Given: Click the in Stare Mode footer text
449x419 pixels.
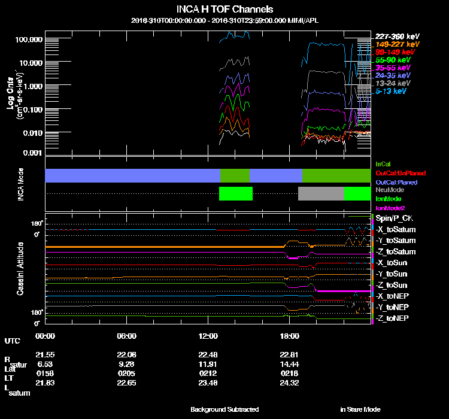Looking at the screenshot, I should pos(360,409).
